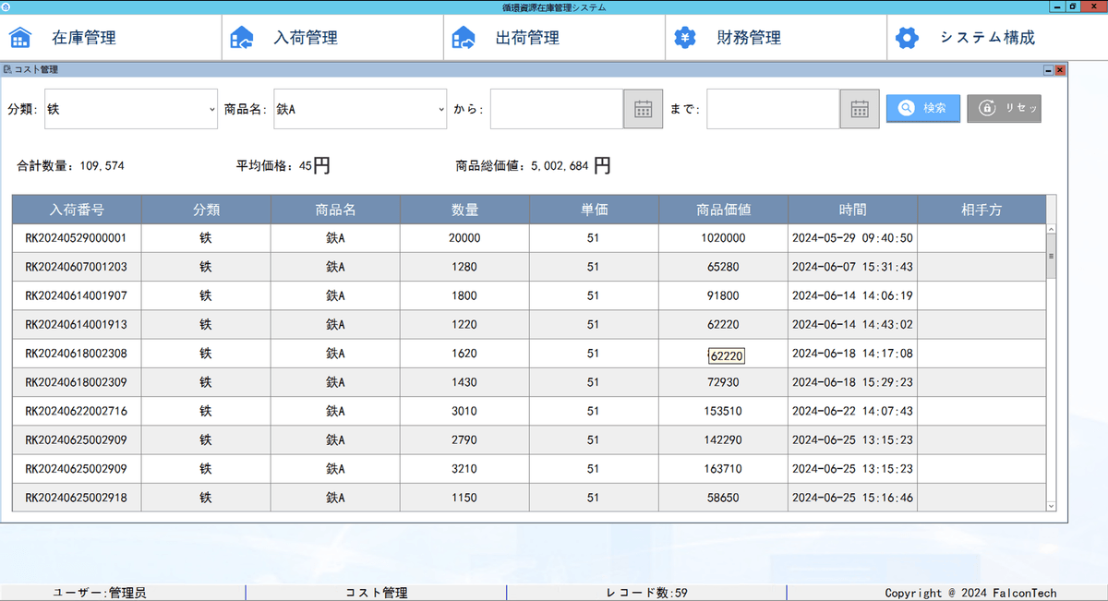The image size is (1108, 601).
Task: Click the 入荷管理 incoming goods icon
Action: click(242, 38)
